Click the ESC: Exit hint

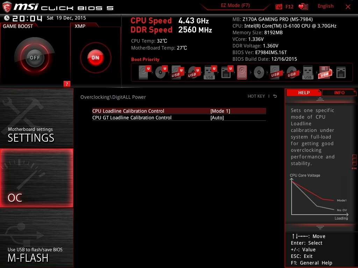click(x=302, y=256)
